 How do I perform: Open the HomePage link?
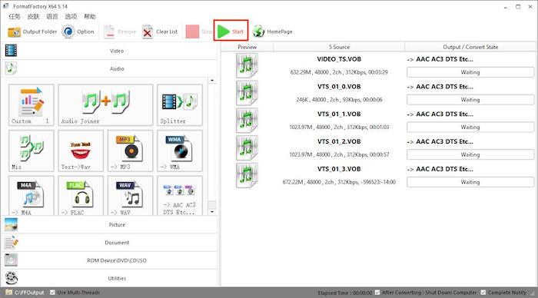pos(272,31)
